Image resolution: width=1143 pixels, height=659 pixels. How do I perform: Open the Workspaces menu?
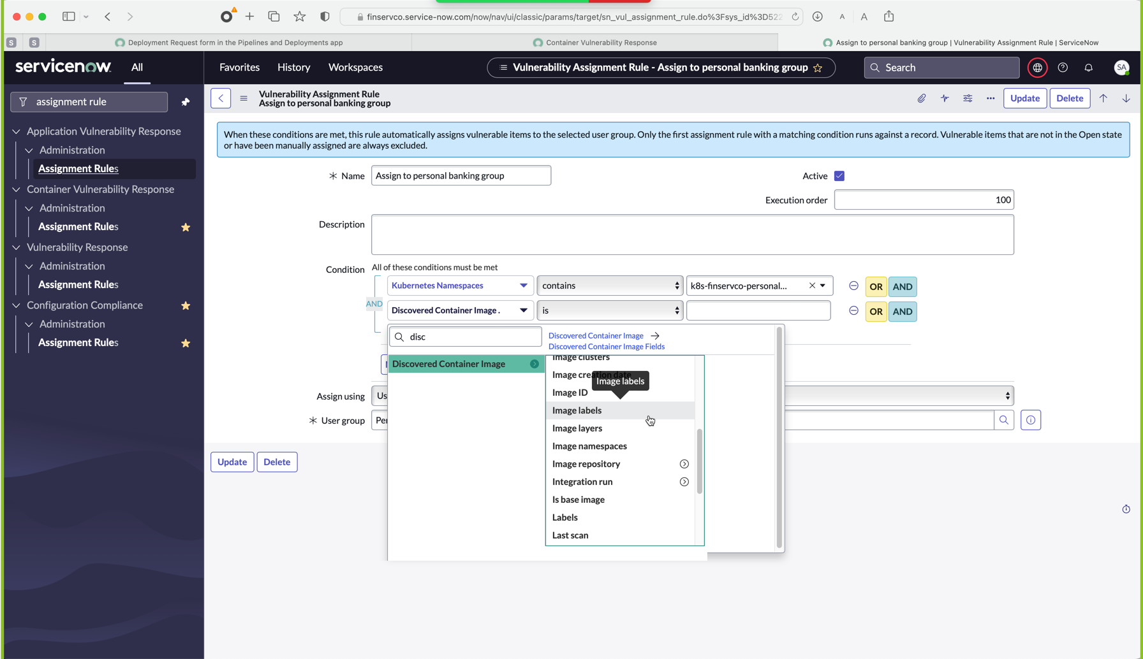tap(355, 67)
